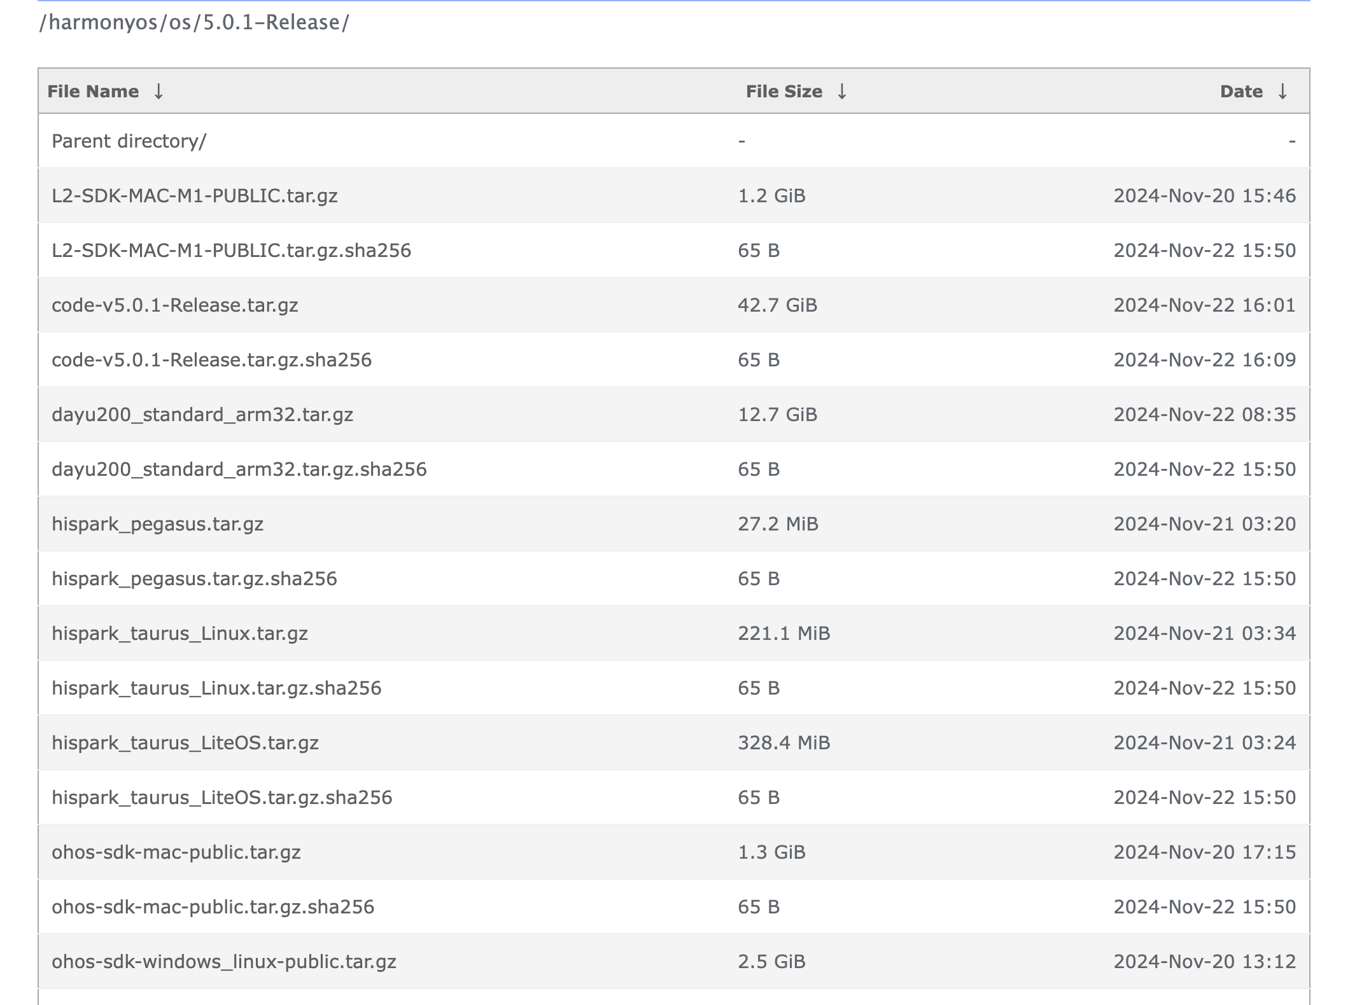
Task: Click the File Size column header
Action: pyautogui.click(x=784, y=92)
